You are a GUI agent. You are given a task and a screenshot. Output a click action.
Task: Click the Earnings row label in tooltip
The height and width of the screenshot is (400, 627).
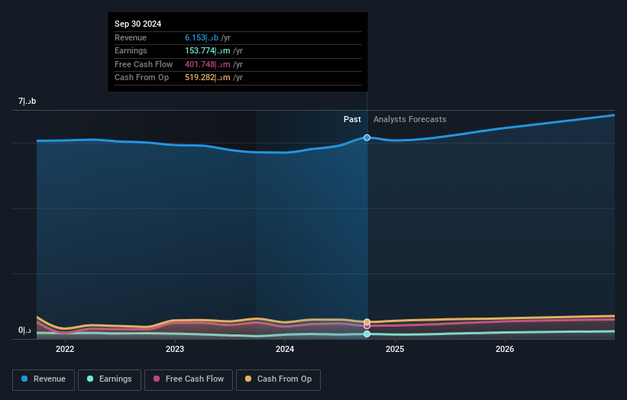131,50
